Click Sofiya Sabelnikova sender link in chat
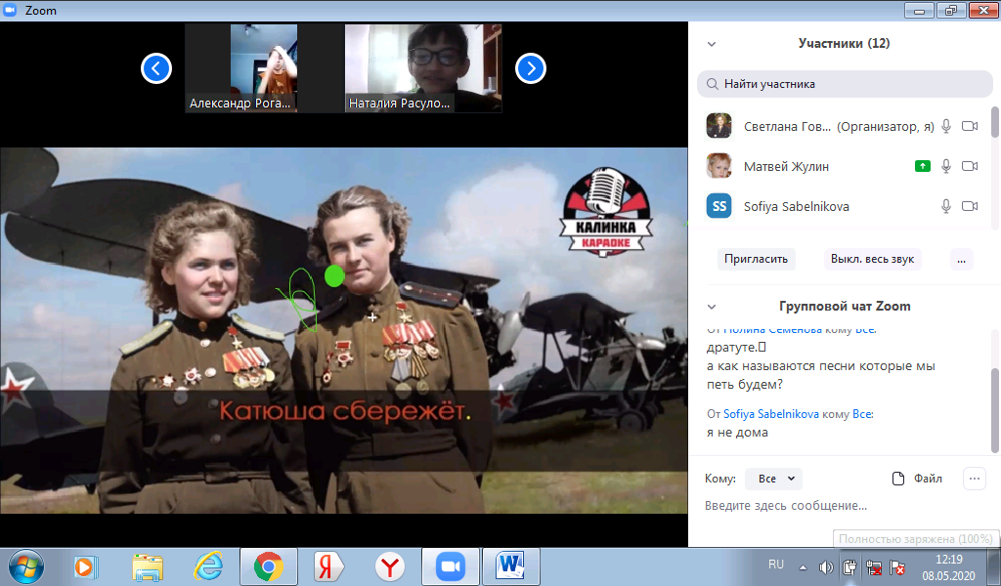This screenshot has width=1001, height=586. tap(770, 414)
